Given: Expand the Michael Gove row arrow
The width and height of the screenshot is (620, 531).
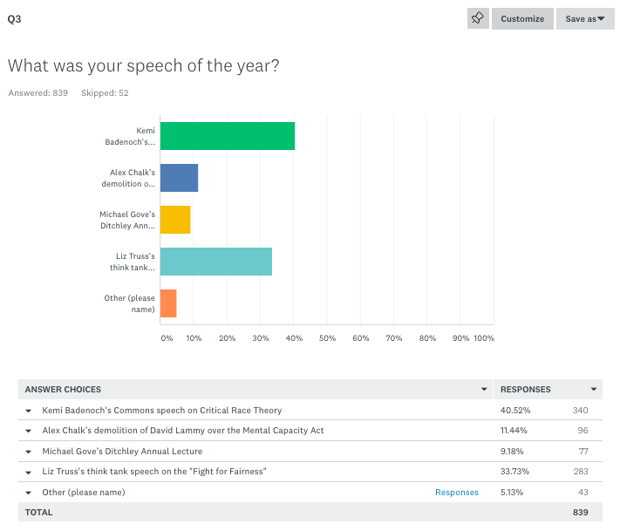Looking at the screenshot, I should [29, 452].
